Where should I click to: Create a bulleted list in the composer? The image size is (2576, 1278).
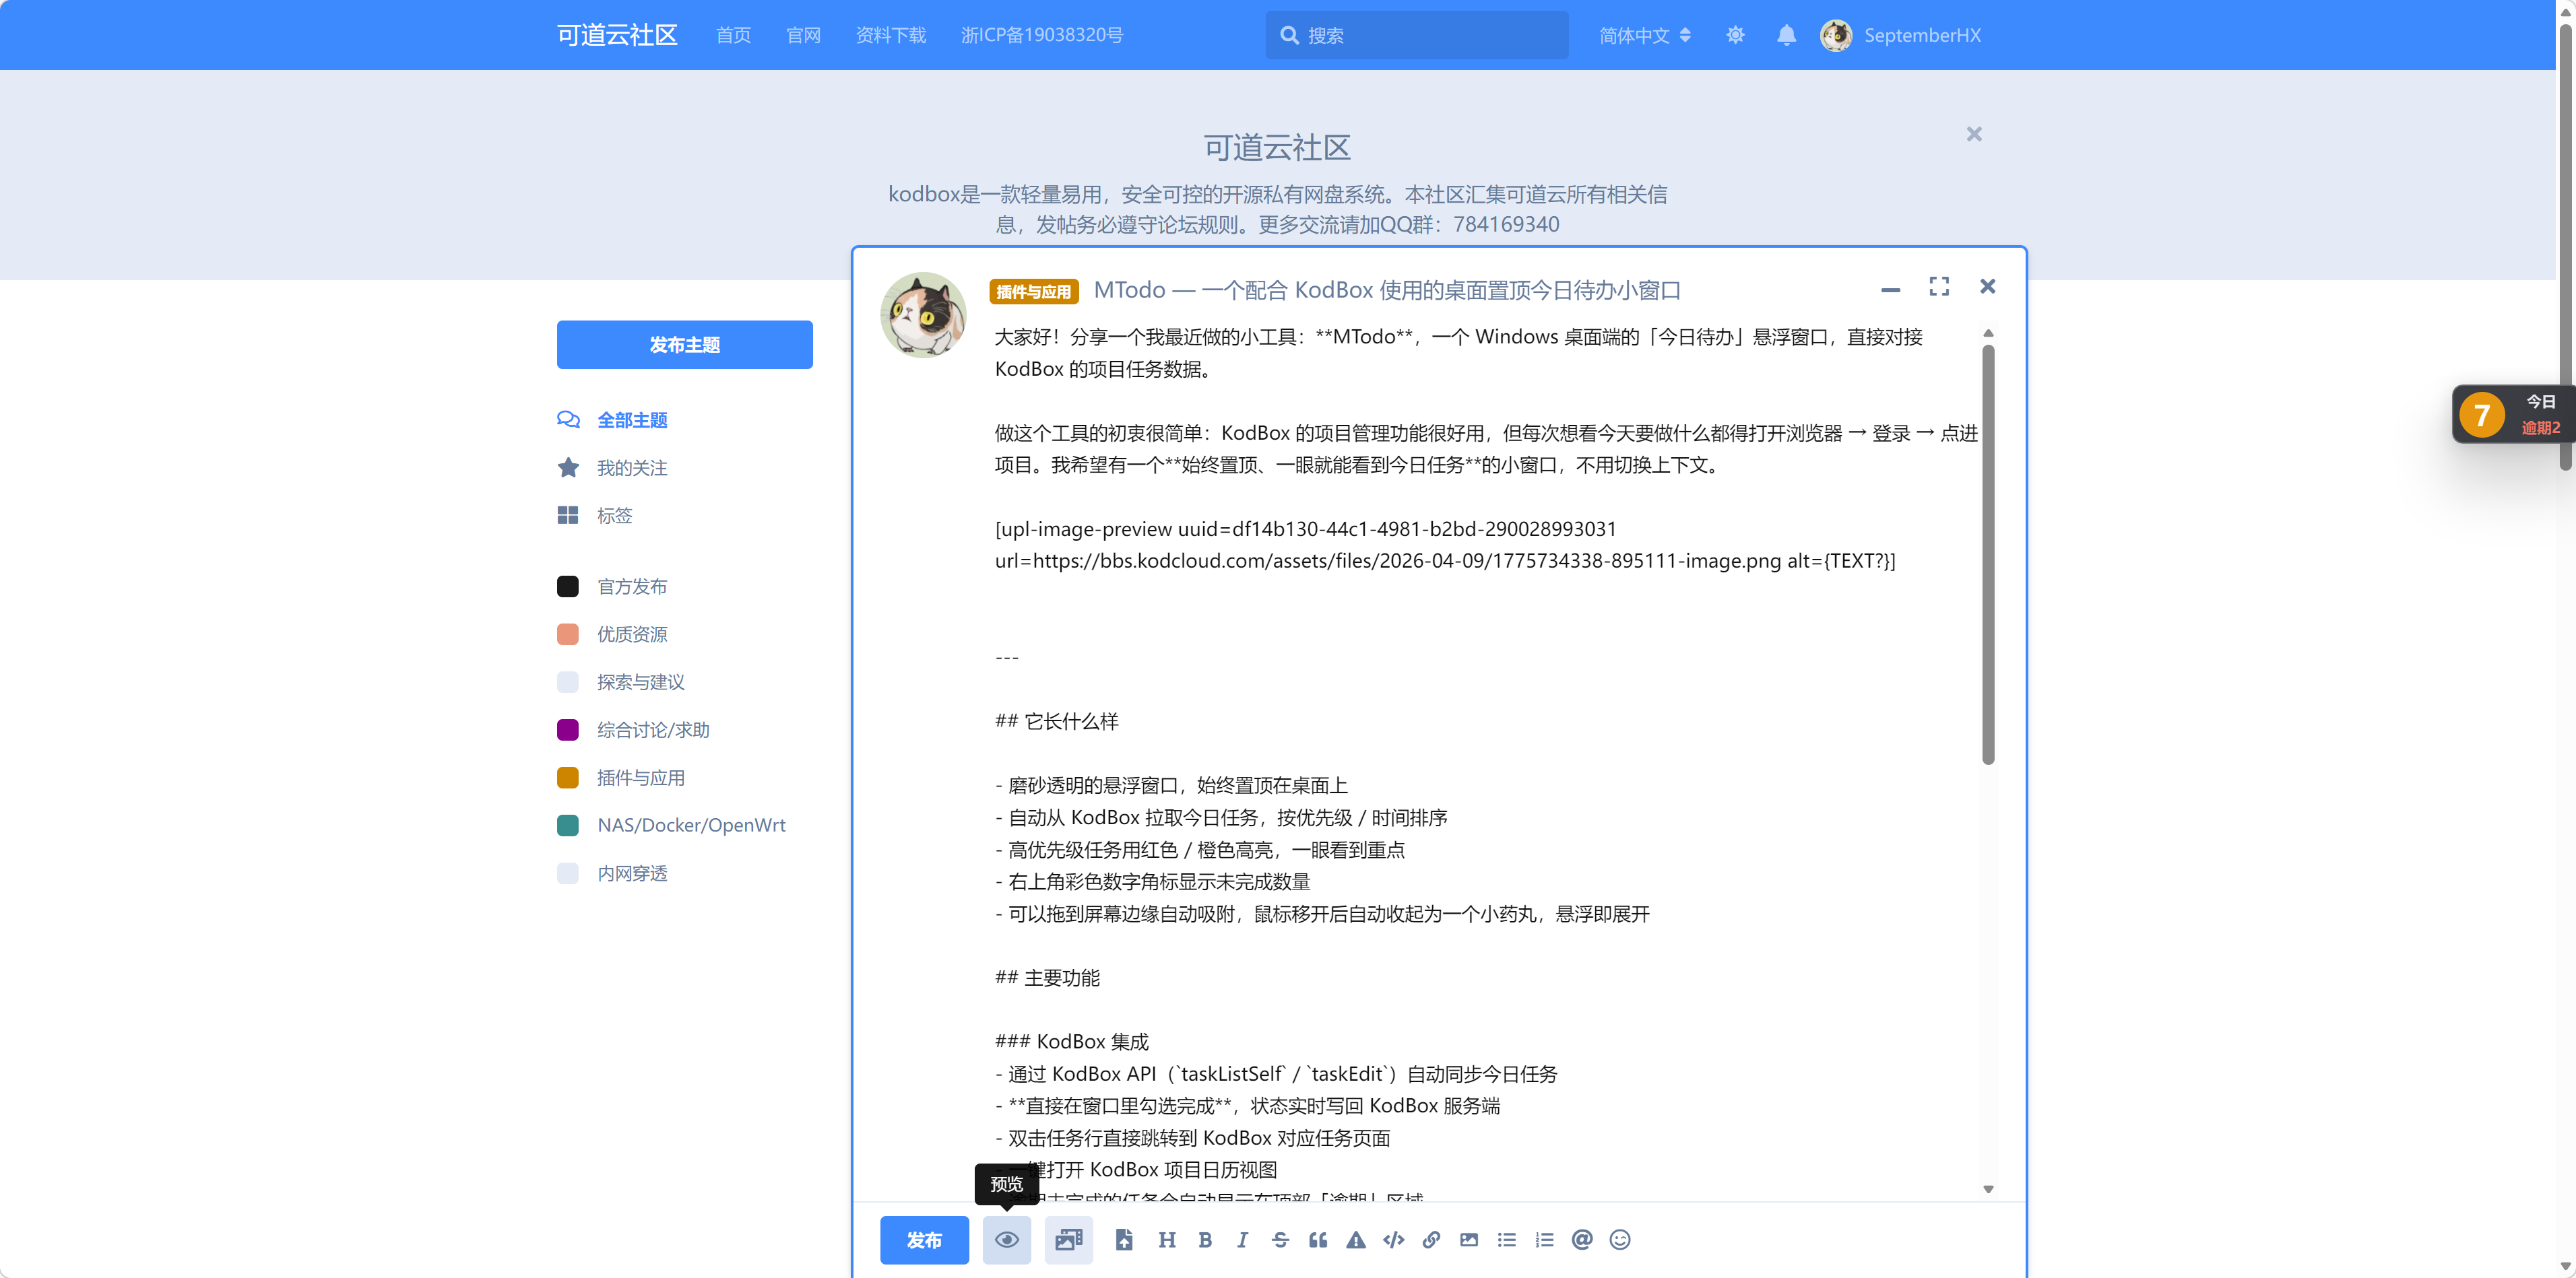point(1507,1240)
